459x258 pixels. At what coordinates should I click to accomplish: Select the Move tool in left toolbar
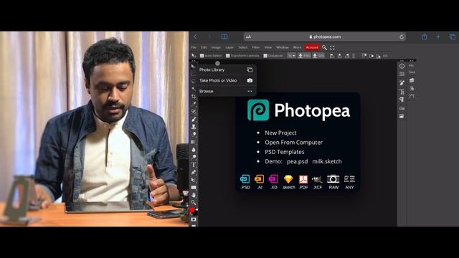click(x=194, y=67)
